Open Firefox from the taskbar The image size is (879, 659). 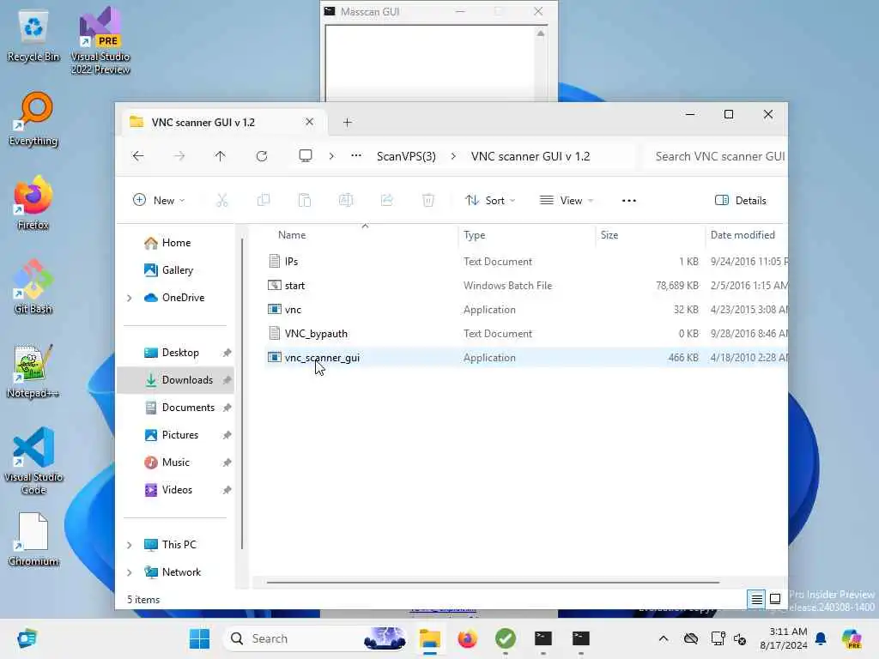(x=468, y=638)
